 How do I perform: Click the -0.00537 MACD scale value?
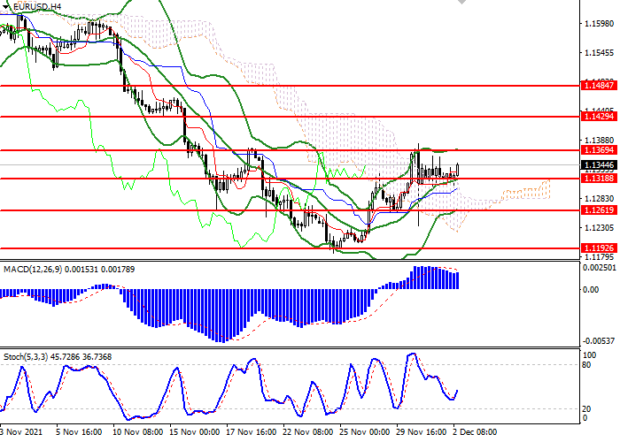600,341
